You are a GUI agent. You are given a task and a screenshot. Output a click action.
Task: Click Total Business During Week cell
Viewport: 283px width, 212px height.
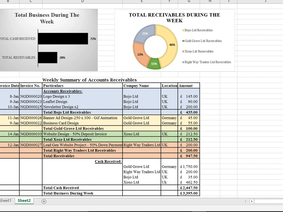pyautogui.click(x=82, y=193)
